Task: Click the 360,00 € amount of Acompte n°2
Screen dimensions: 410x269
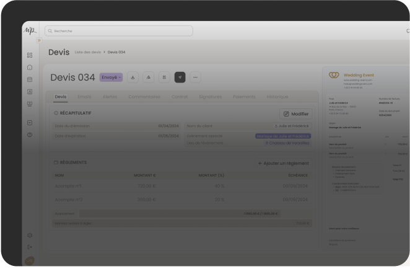Action: 147,200
